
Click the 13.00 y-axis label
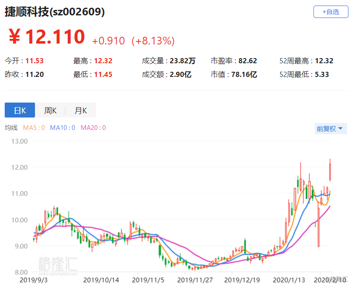tap(20, 141)
